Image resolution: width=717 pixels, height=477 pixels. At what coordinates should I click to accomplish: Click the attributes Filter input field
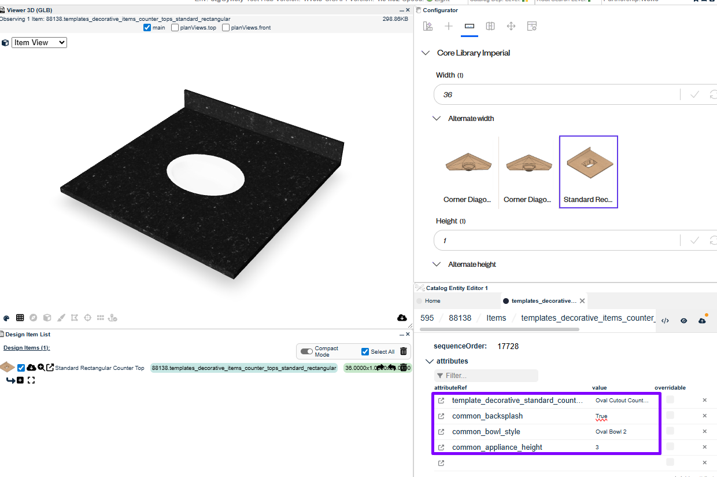pos(486,376)
